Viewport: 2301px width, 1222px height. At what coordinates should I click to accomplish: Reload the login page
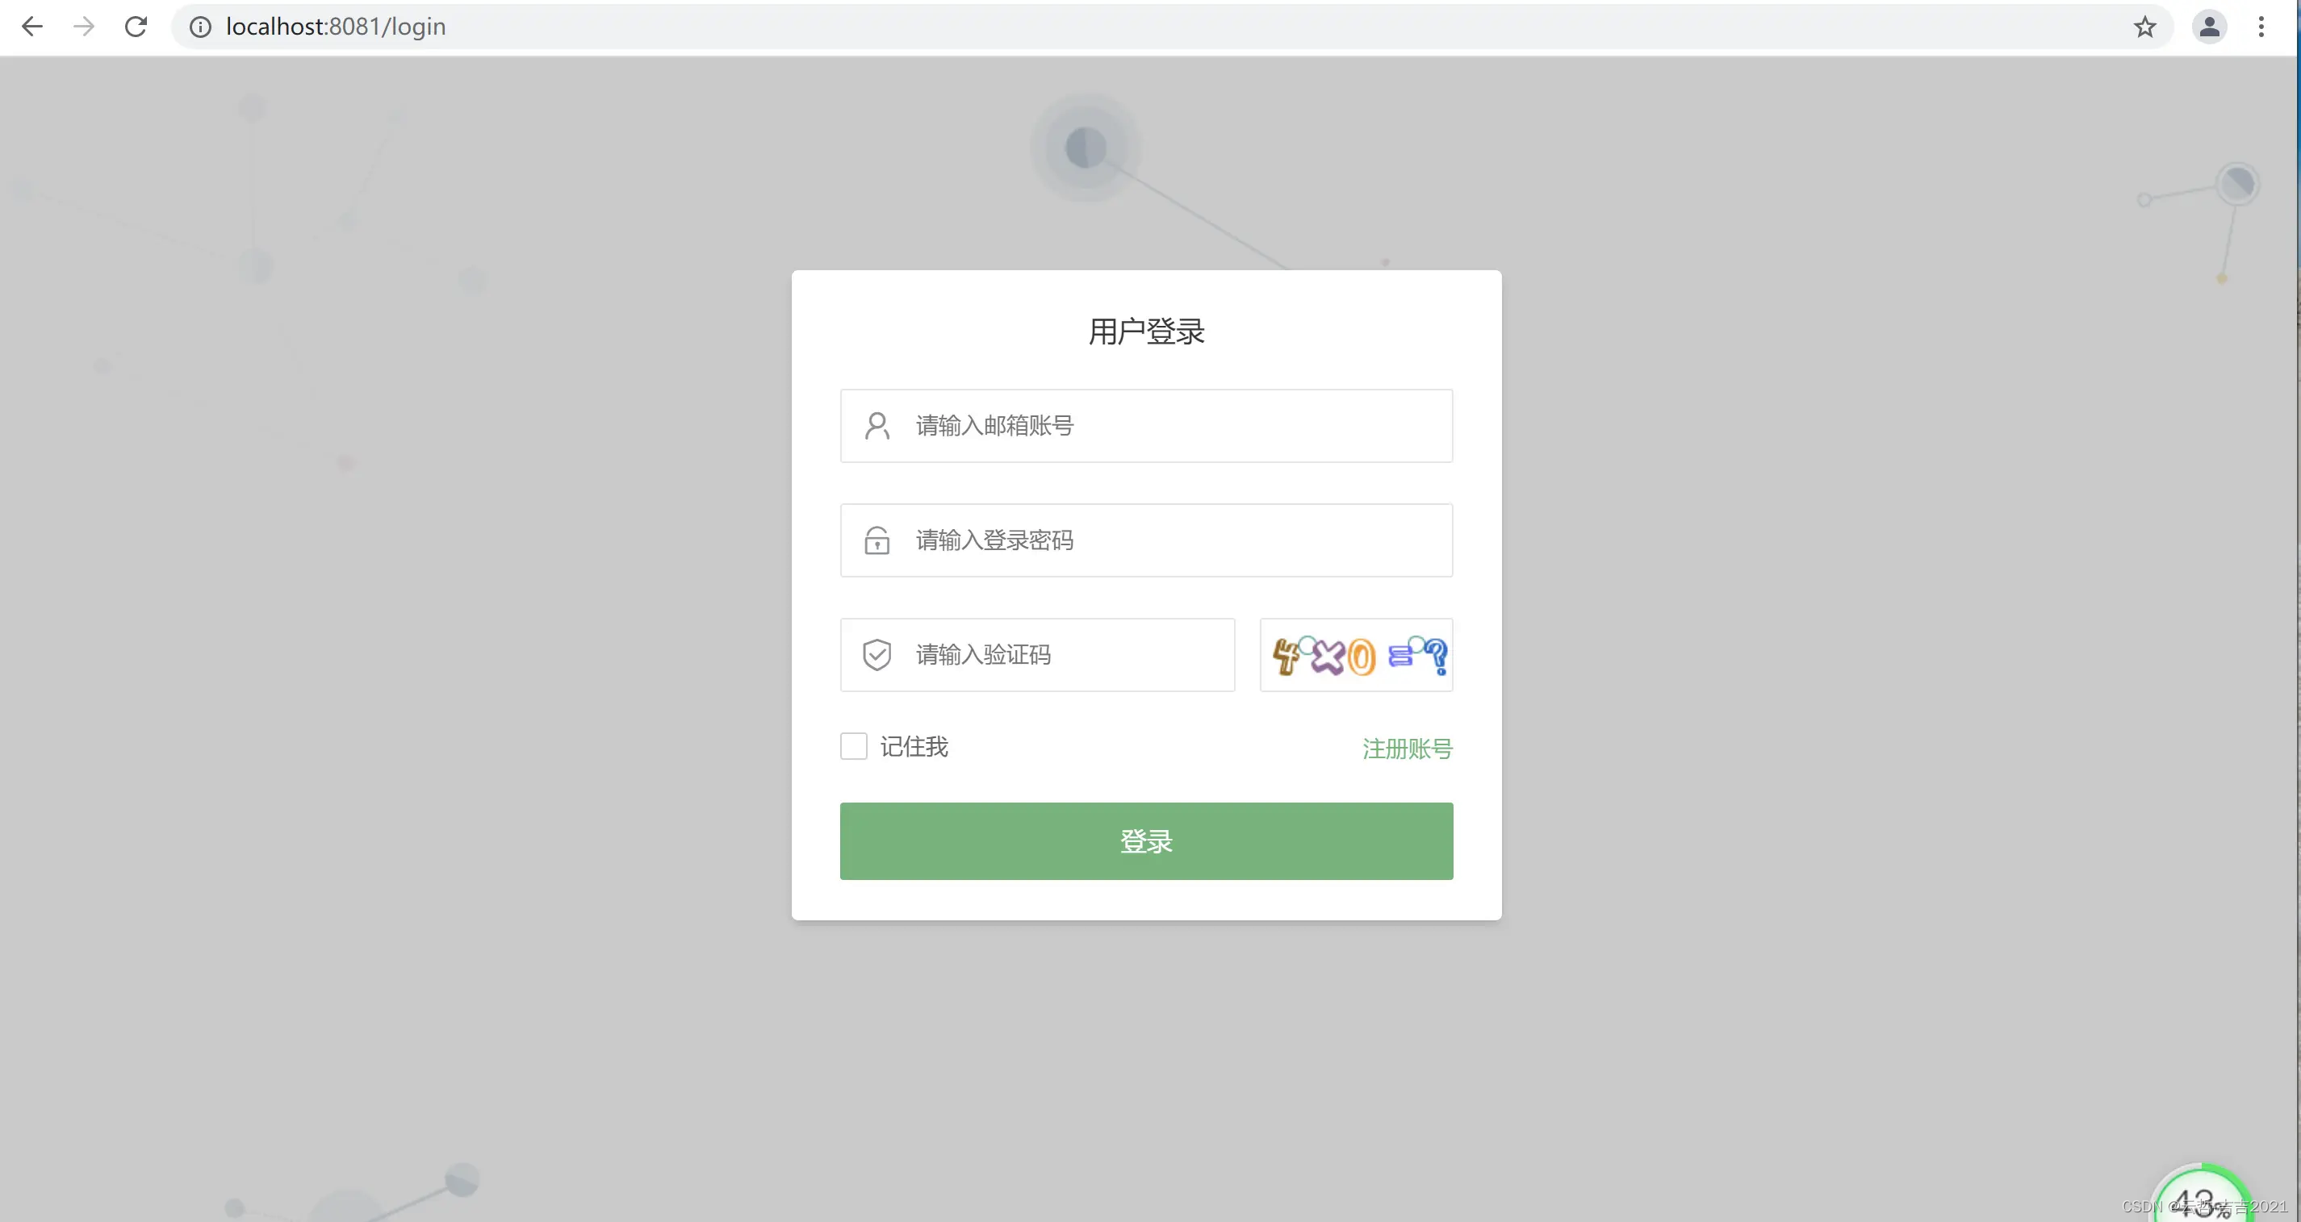click(136, 27)
